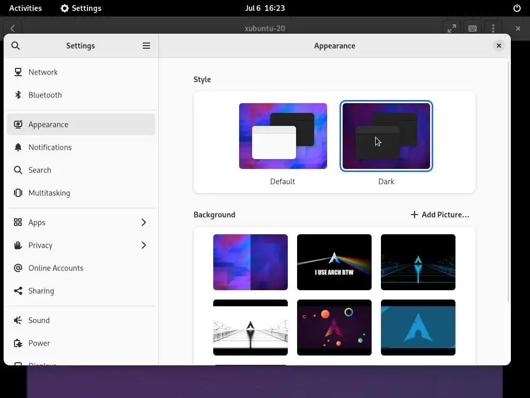Open the Sharing settings panel
The height and width of the screenshot is (398, 530).
81,291
